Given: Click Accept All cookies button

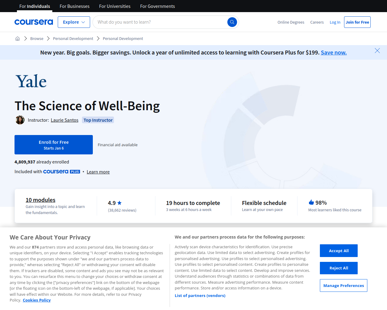Looking at the screenshot, I should (339, 251).
